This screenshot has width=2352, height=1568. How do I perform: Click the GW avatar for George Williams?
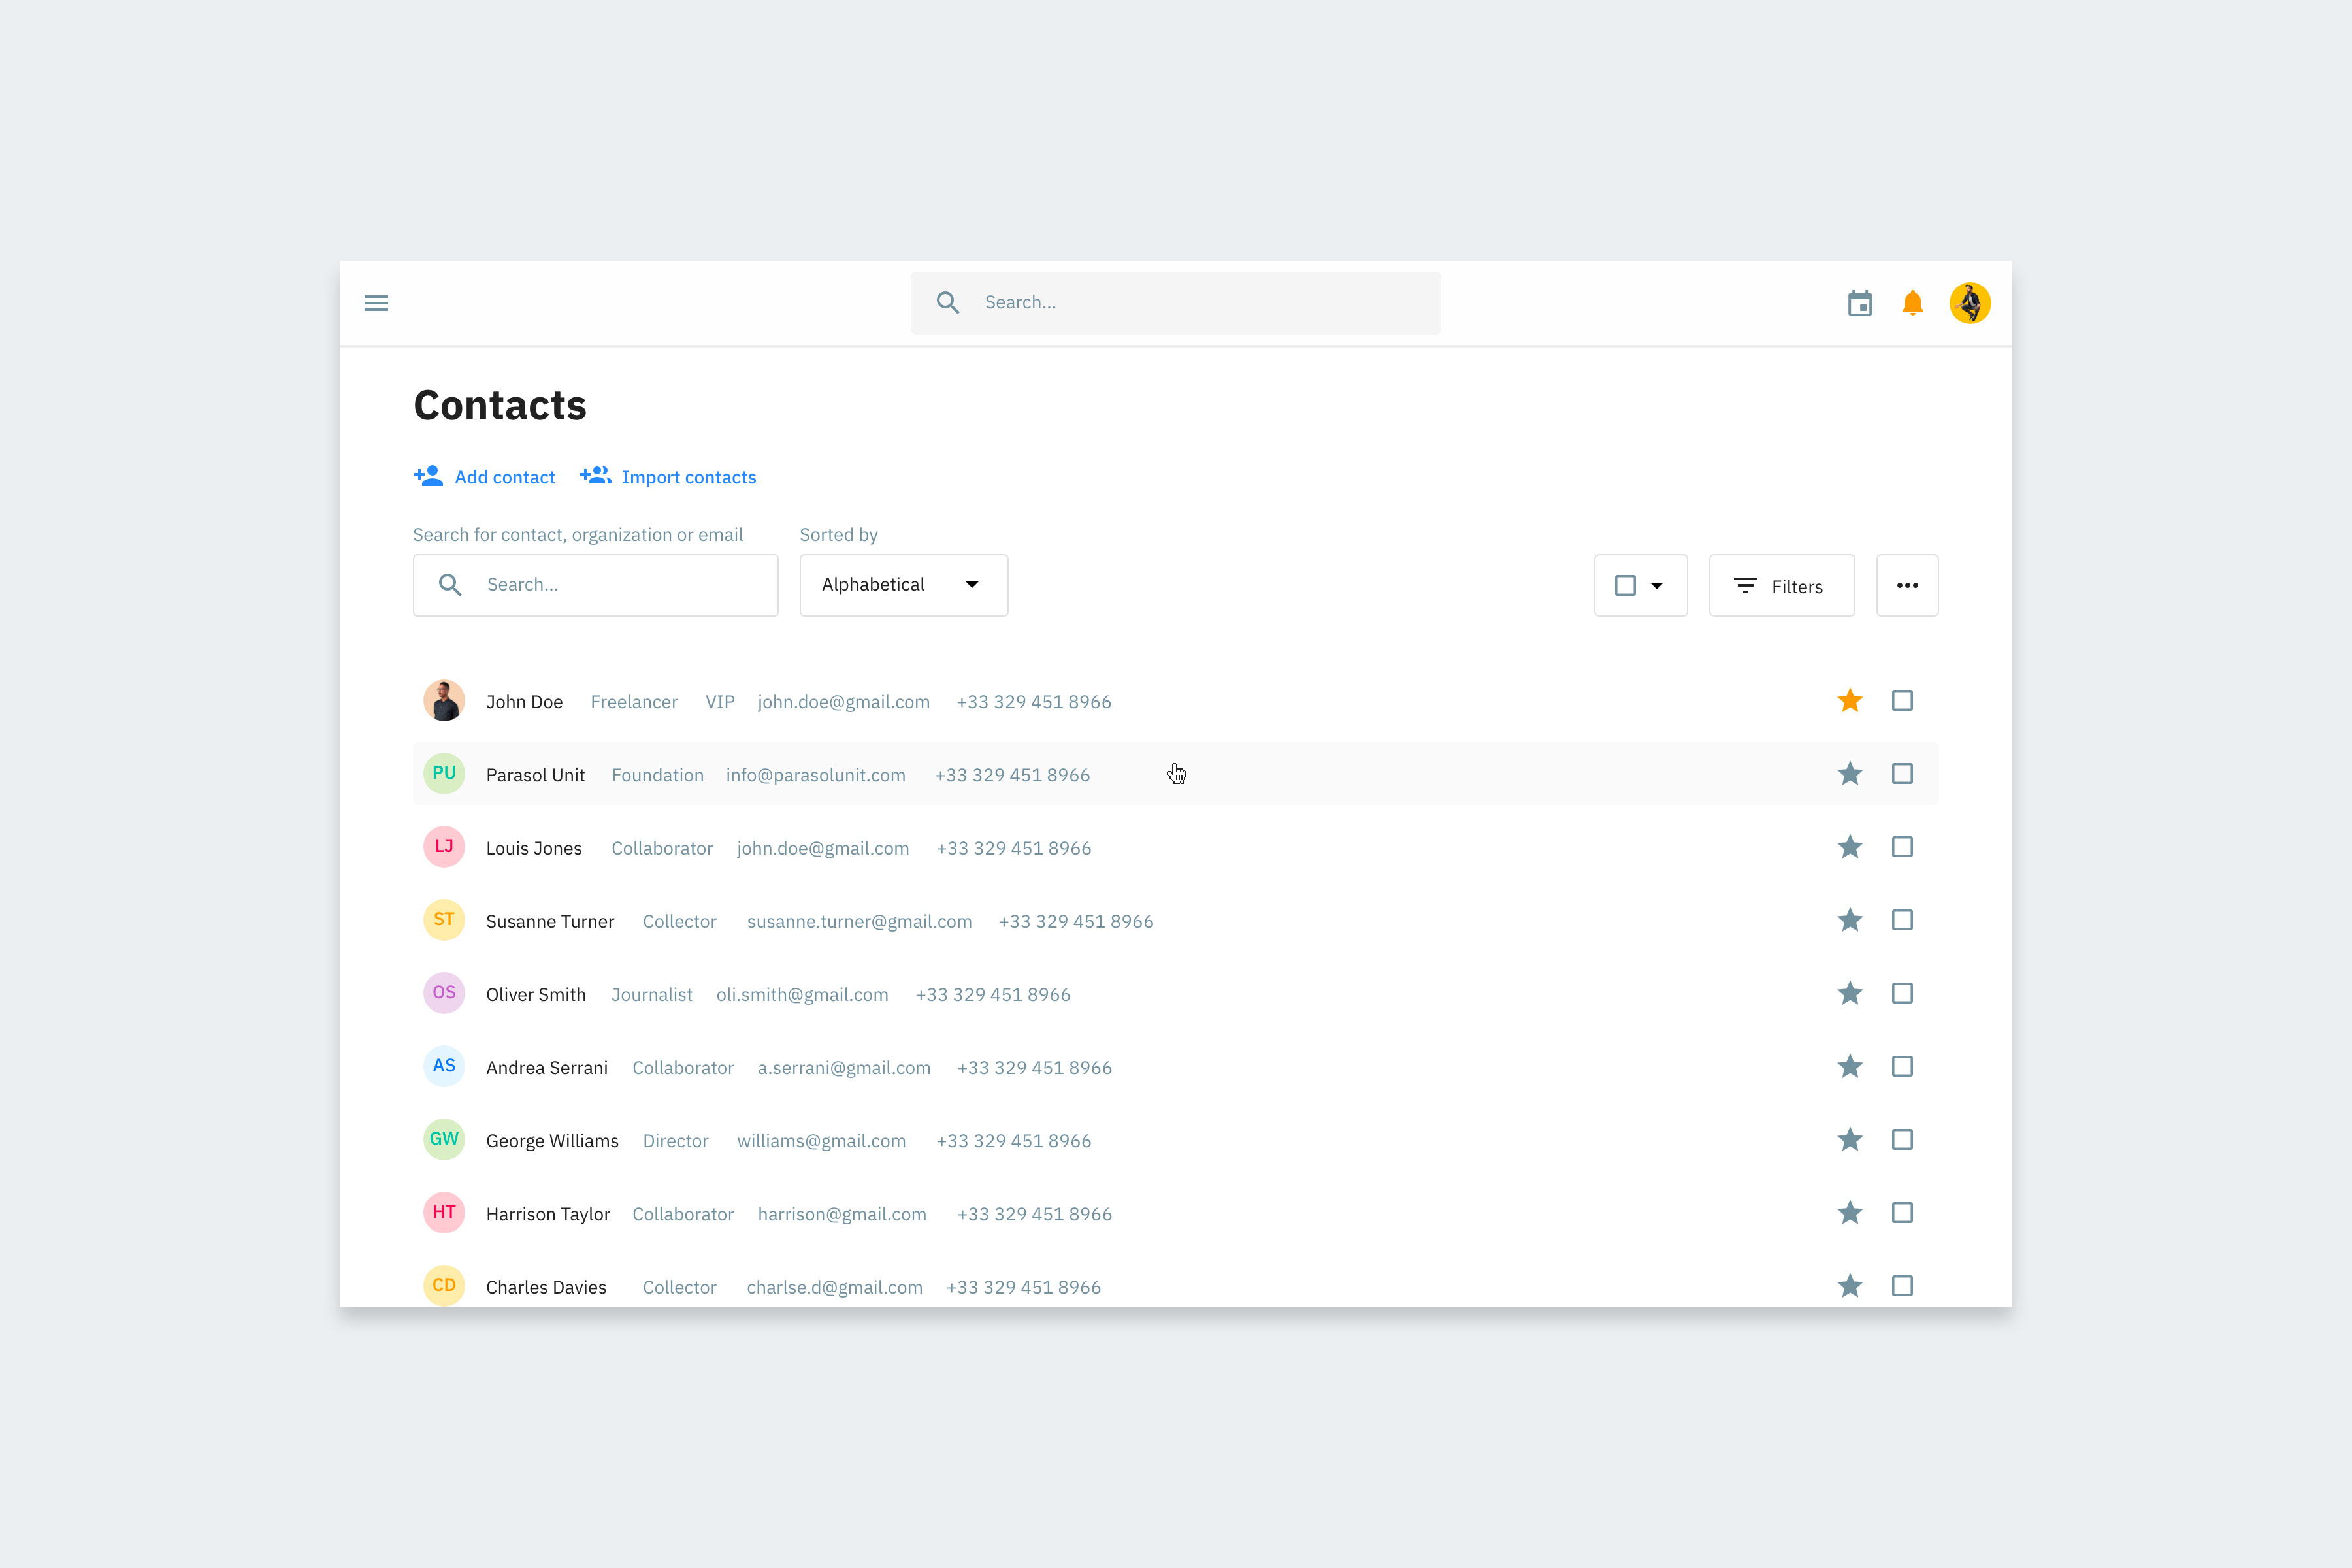point(444,1139)
